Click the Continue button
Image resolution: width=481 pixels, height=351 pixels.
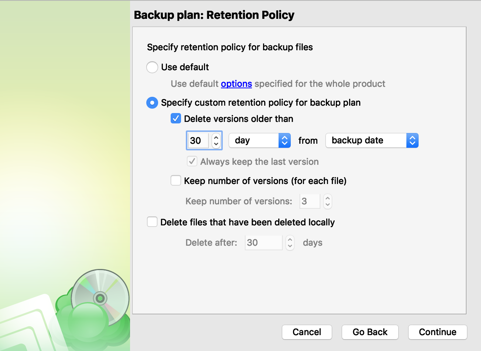pyautogui.click(x=437, y=332)
